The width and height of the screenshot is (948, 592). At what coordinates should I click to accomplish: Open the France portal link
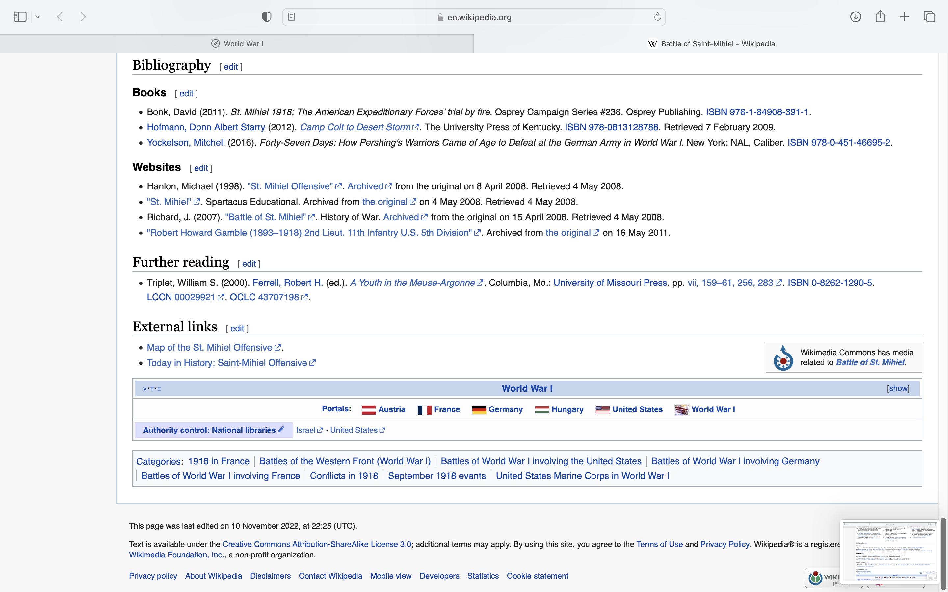click(x=447, y=409)
